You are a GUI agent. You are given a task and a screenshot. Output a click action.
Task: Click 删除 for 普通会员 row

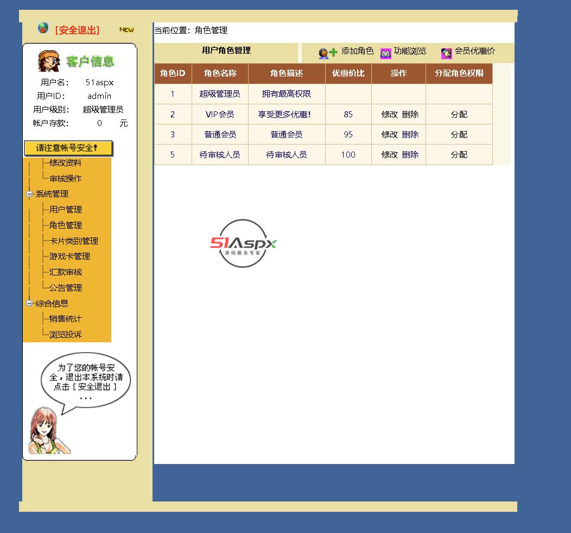410,135
